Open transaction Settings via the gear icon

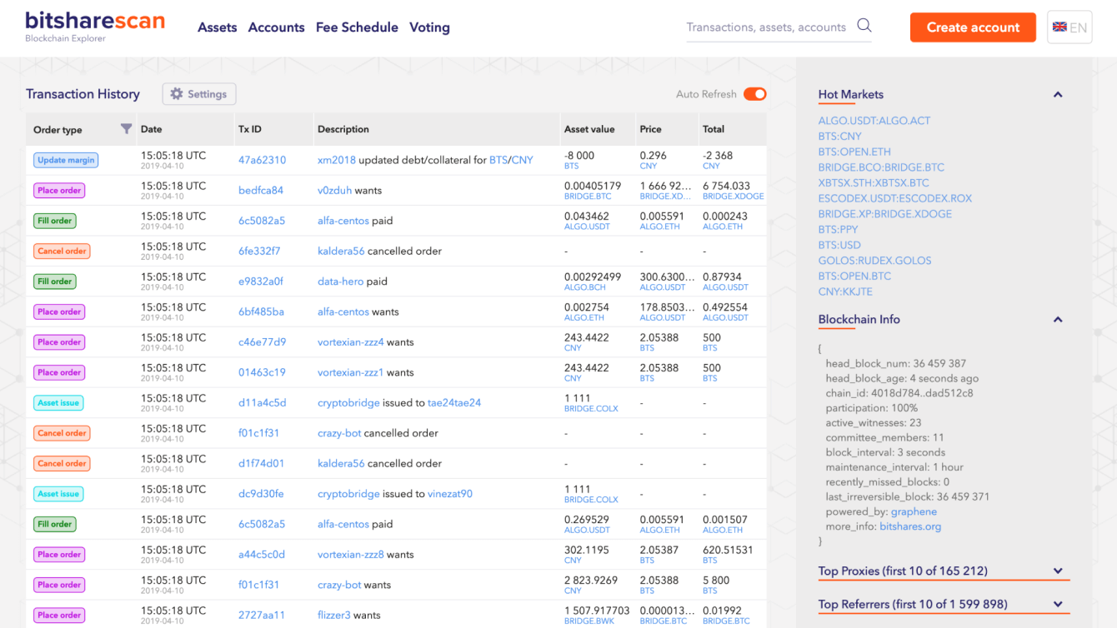(176, 93)
